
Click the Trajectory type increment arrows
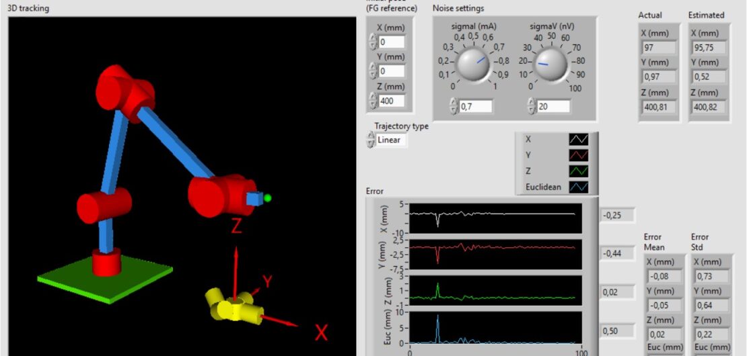370,140
